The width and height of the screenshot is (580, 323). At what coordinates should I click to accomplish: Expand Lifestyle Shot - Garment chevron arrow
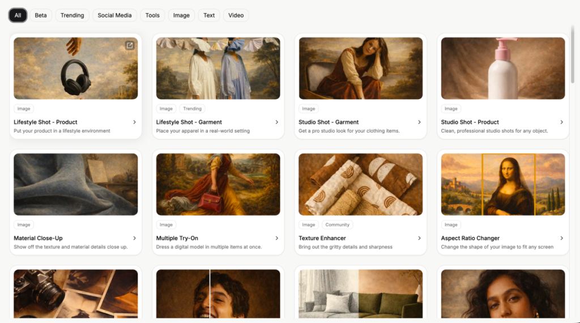click(x=276, y=122)
